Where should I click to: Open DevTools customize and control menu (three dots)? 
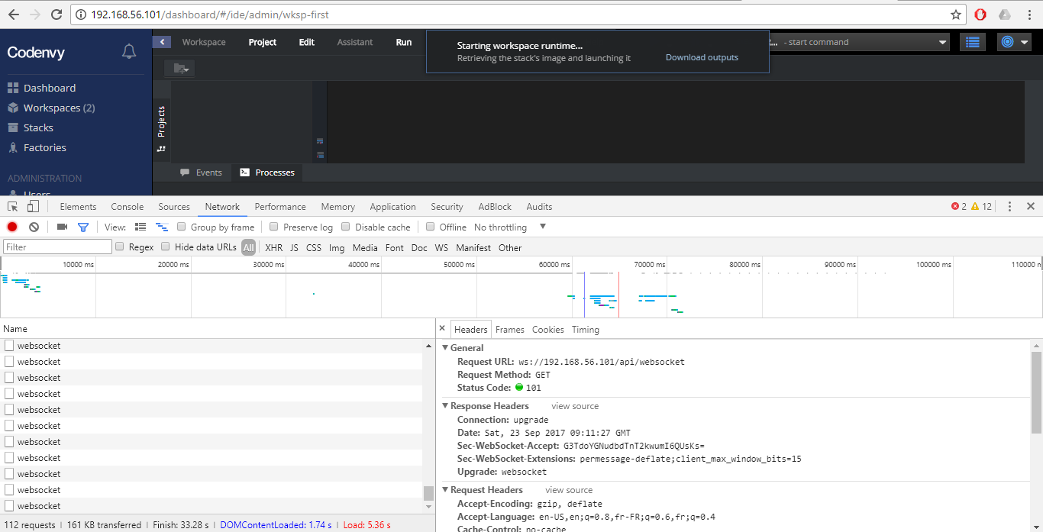pyautogui.click(x=1009, y=206)
